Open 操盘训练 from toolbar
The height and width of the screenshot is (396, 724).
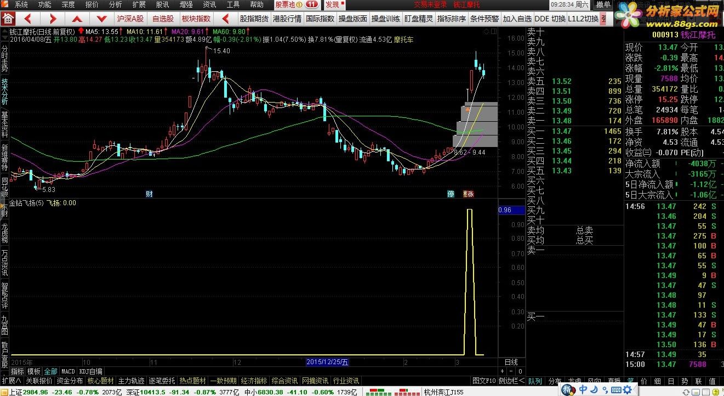[x=386, y=18]
